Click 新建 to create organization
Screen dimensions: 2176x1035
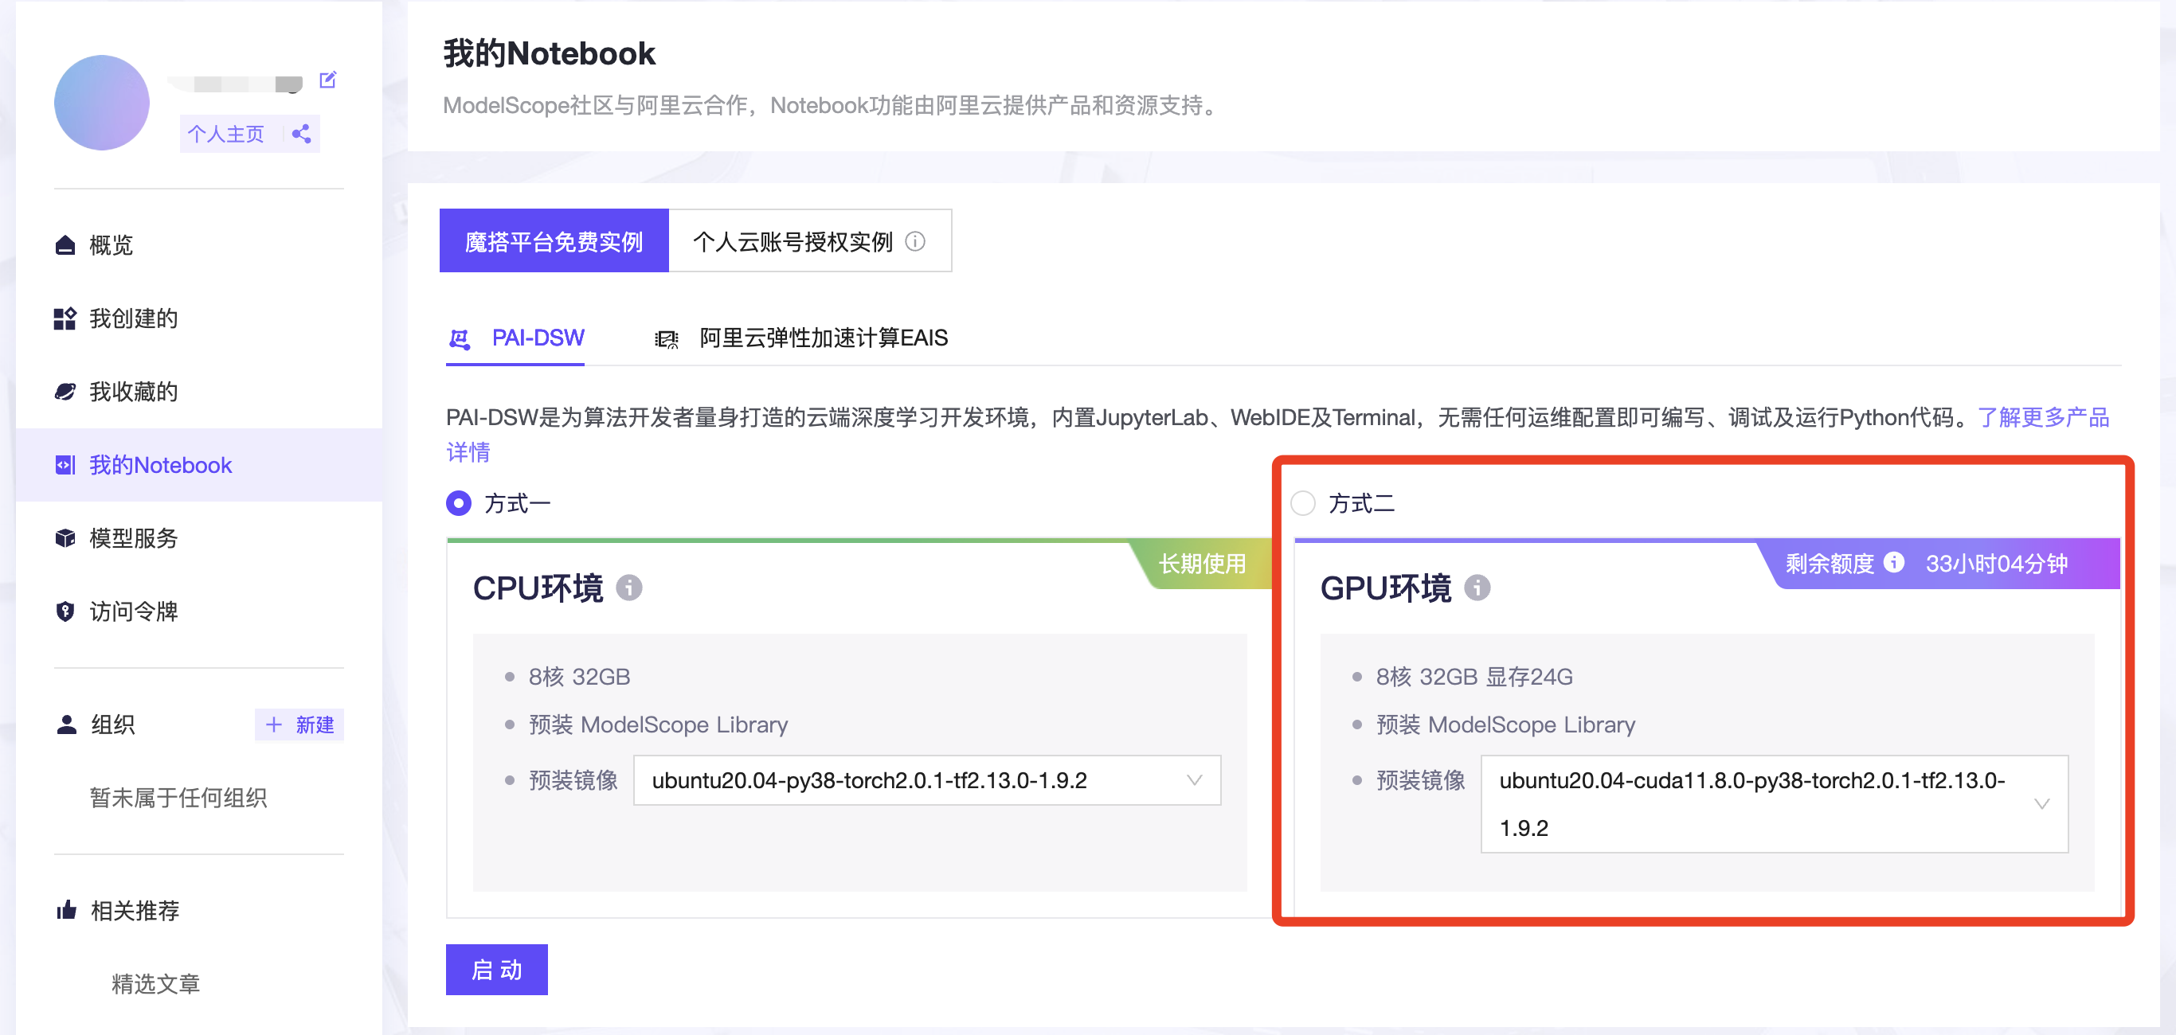click(x=299, y=724)
